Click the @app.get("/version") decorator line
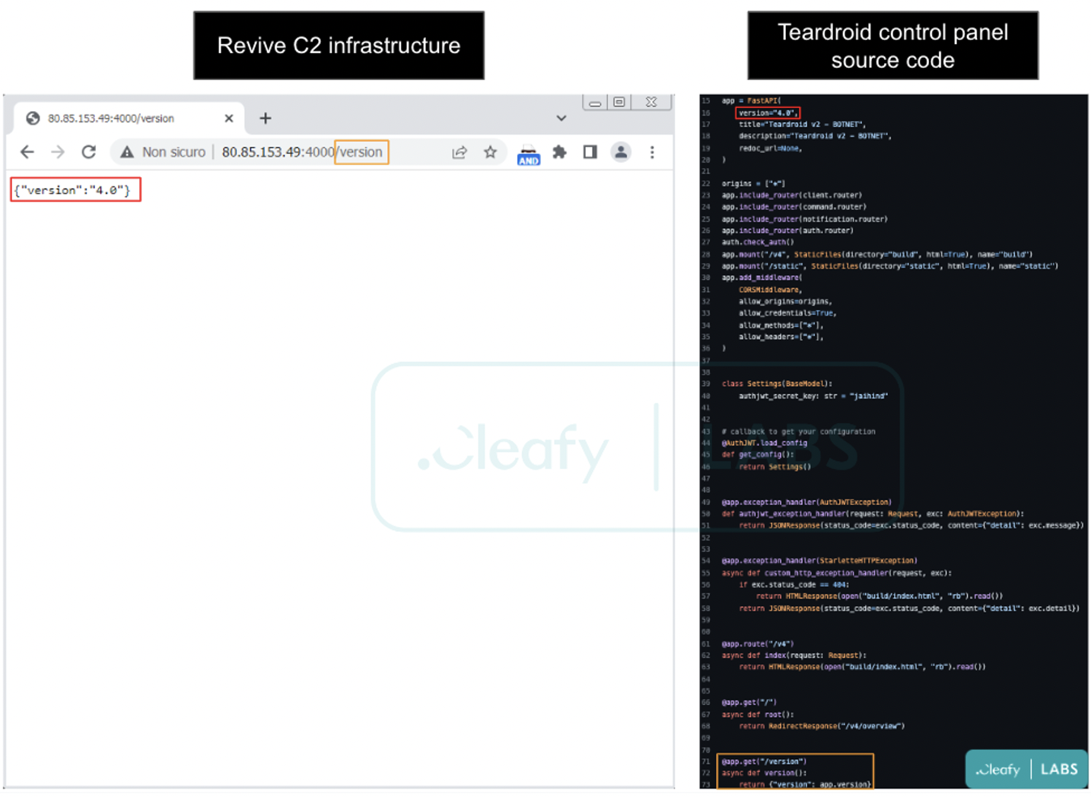Screen dimensions: 1091x797 764,761
